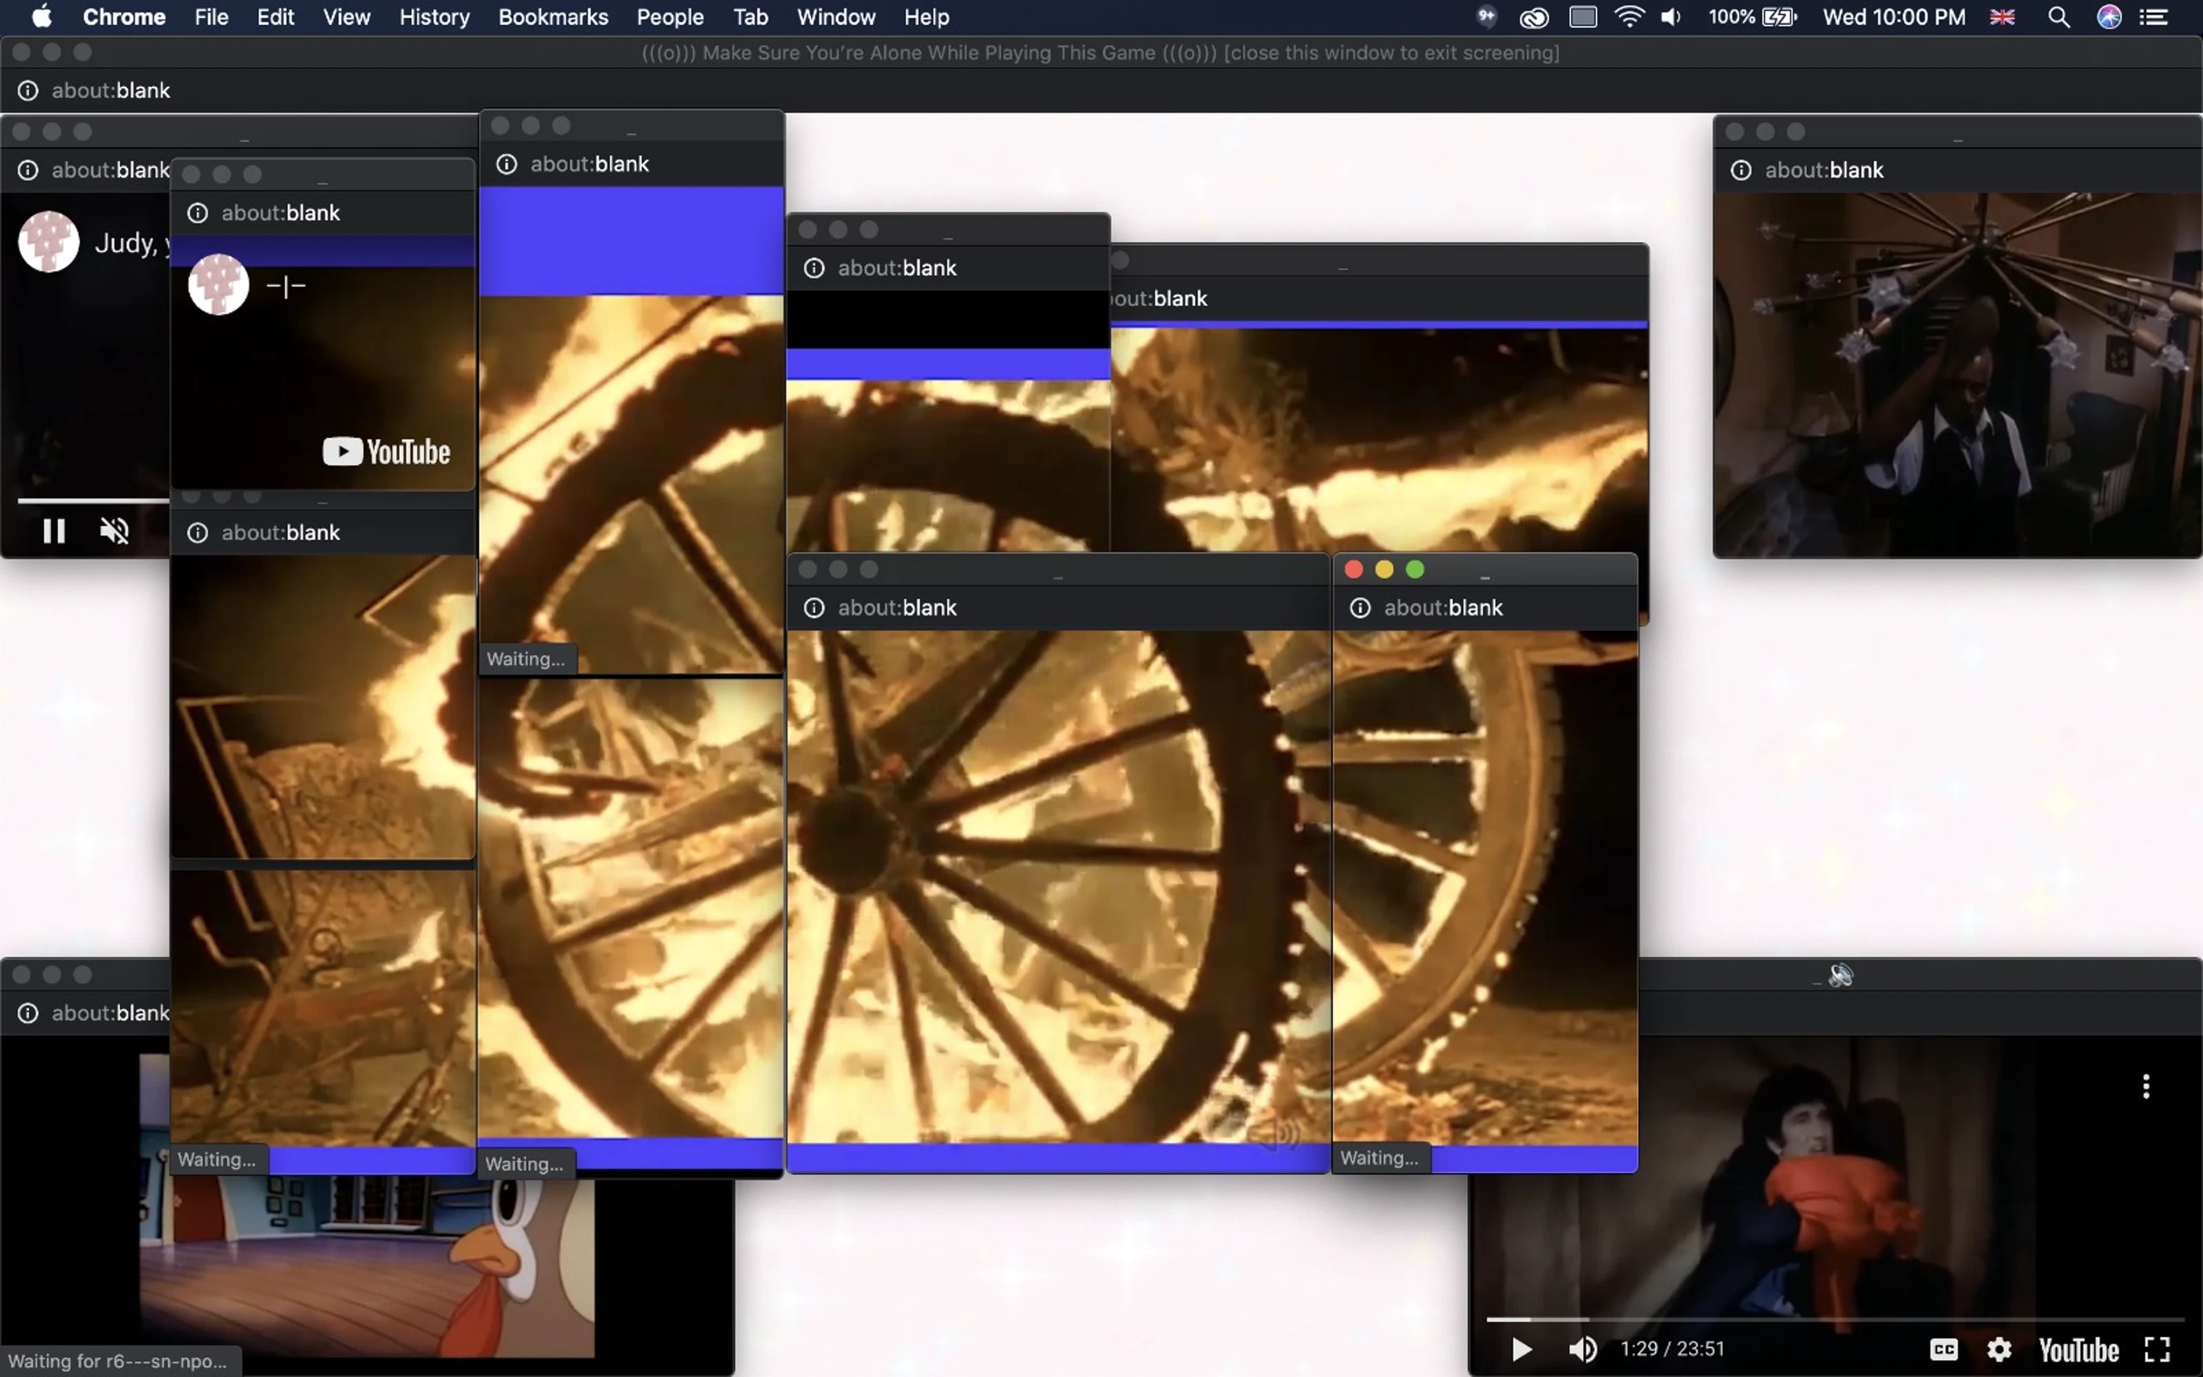This screenshot has height=1377, width=2203.
Task: Enter fullscreen in the bottom-right player
Action: [2157, 1349]
